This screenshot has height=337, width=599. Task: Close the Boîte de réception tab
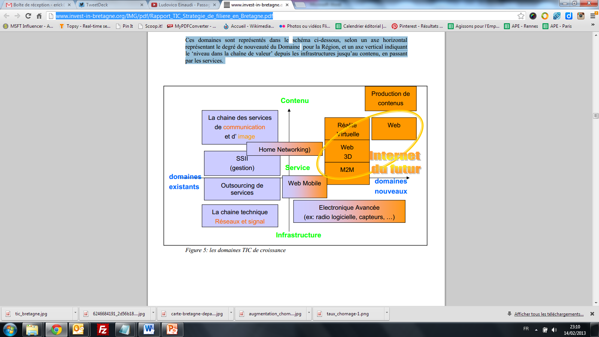point(69,5)
